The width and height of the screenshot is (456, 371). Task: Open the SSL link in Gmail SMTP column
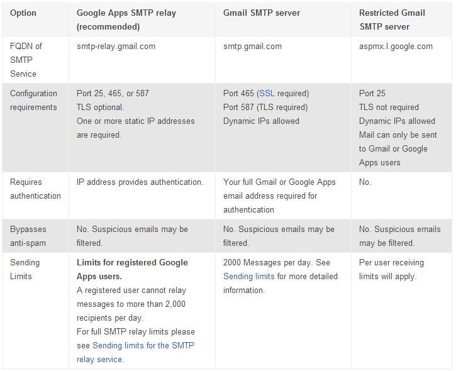267,93
